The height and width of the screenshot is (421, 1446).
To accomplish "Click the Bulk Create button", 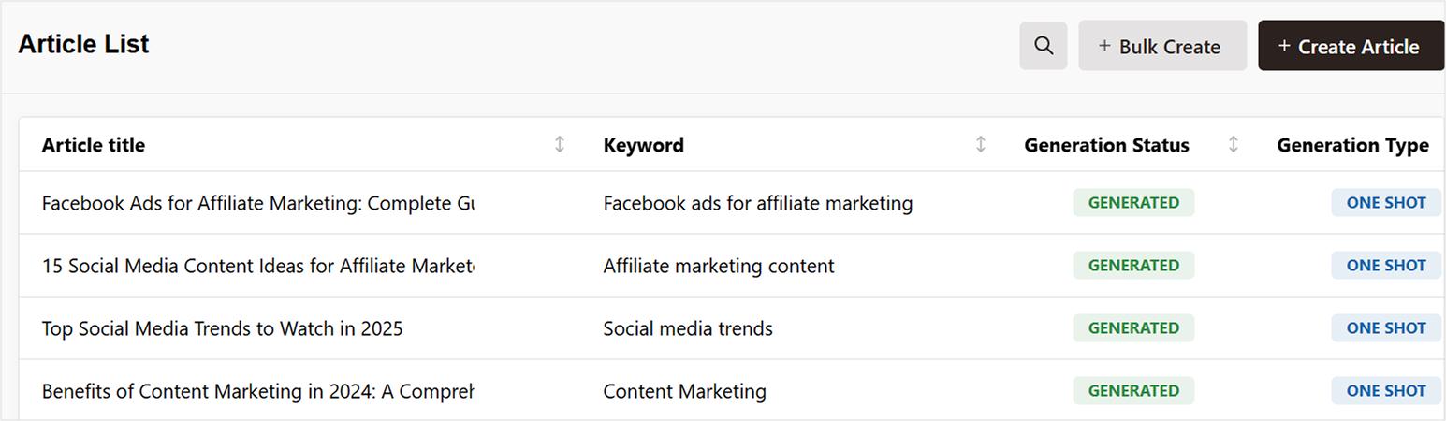I will (1161, 46).
